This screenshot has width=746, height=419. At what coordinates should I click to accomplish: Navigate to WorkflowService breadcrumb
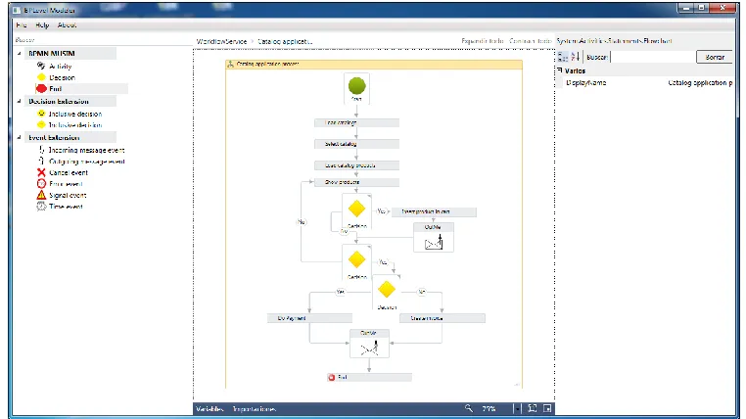pyautogui.click(x=221, y=41)
